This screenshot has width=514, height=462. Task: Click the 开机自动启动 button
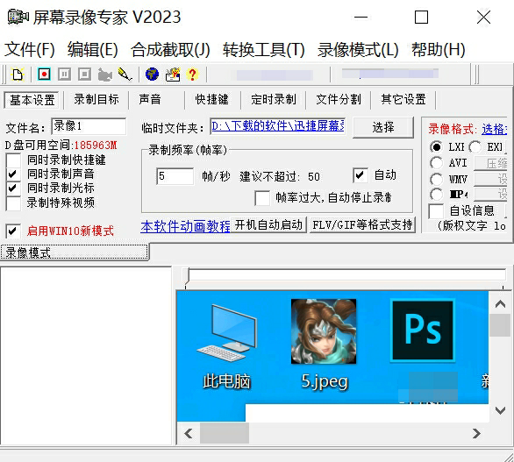(x=268, y=224)
